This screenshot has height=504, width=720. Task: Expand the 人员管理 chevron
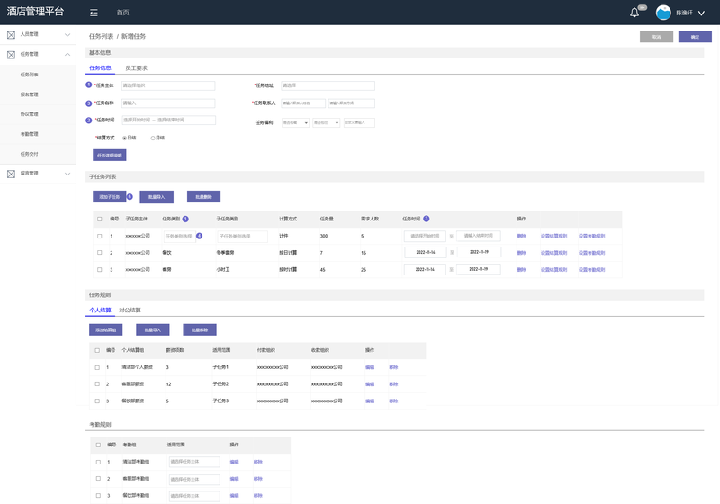pos(67,34)
